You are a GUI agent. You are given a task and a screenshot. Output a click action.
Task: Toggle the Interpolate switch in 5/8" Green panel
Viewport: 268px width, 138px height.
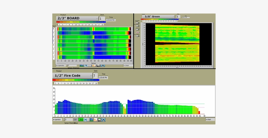(x=138, y=29)
